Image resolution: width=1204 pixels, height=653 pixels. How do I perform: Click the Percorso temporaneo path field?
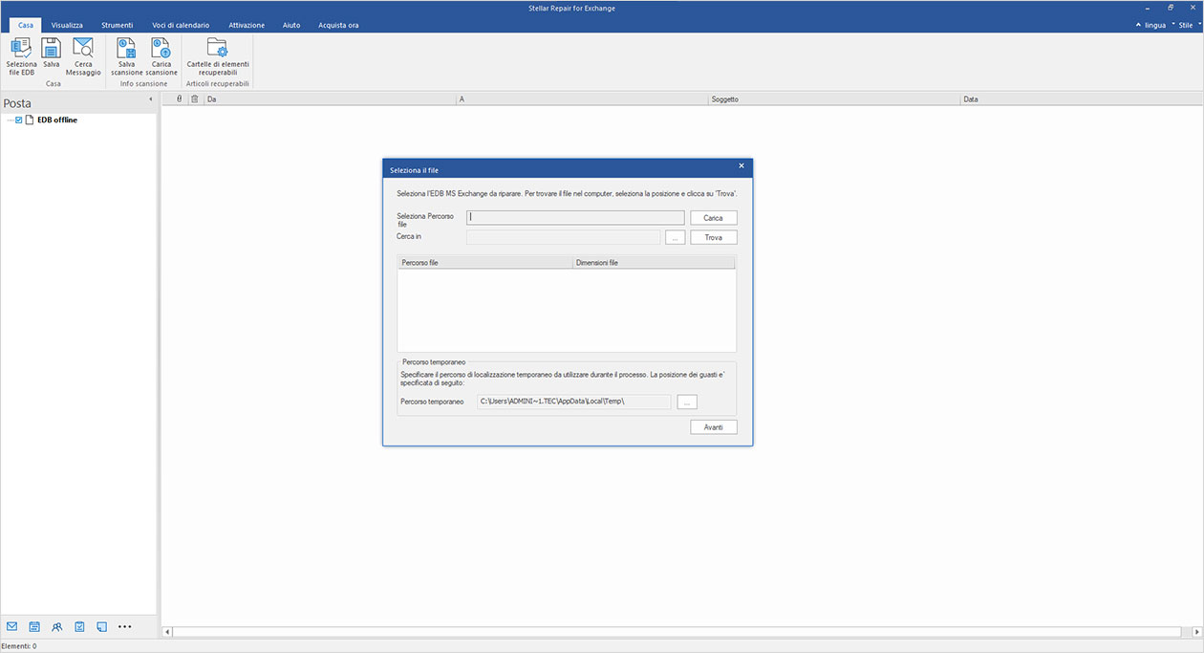573,402
